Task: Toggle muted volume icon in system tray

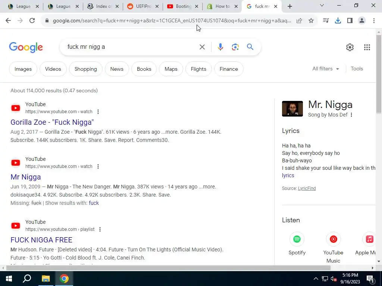Action: [x=334, y=279]
